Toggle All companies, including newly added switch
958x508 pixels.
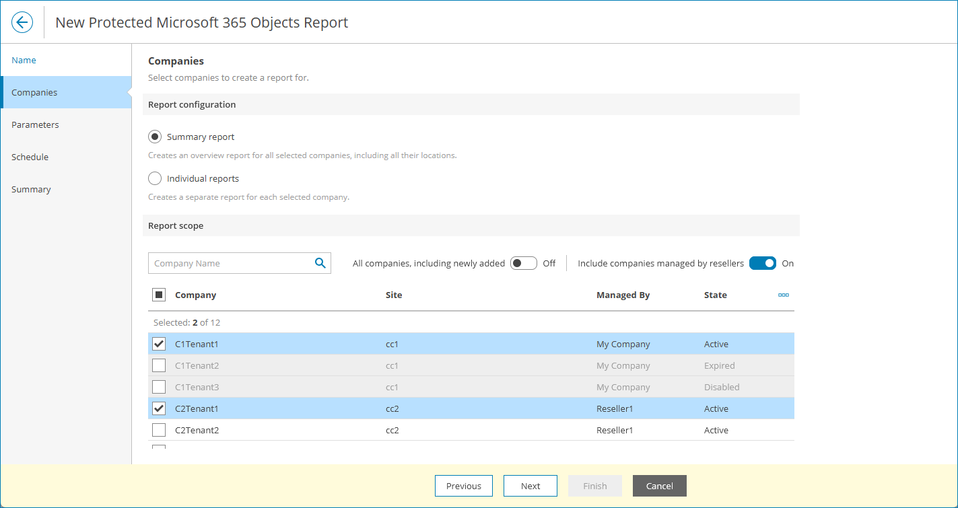pyautogui.click(x=524, y=263)
